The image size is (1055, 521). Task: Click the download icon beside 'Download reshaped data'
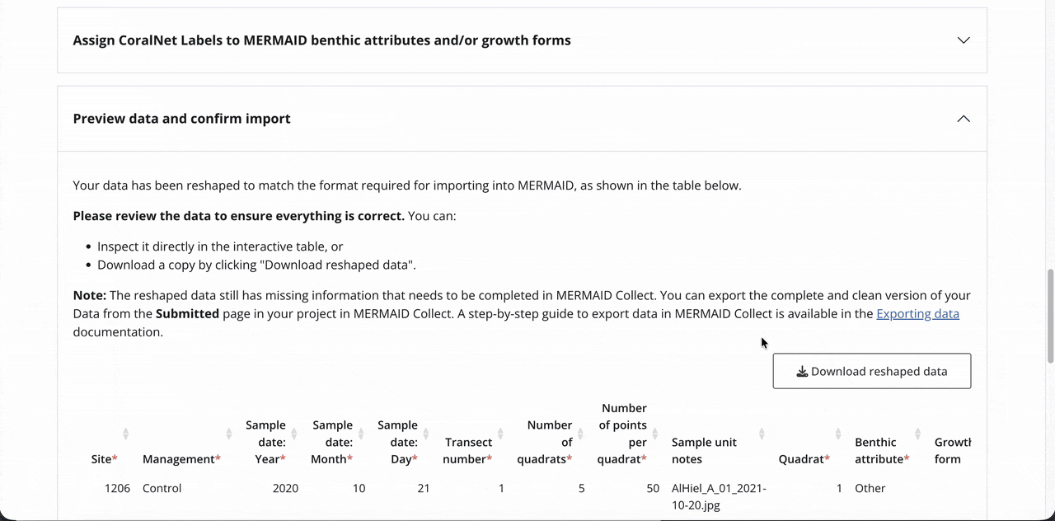(801, 372)
